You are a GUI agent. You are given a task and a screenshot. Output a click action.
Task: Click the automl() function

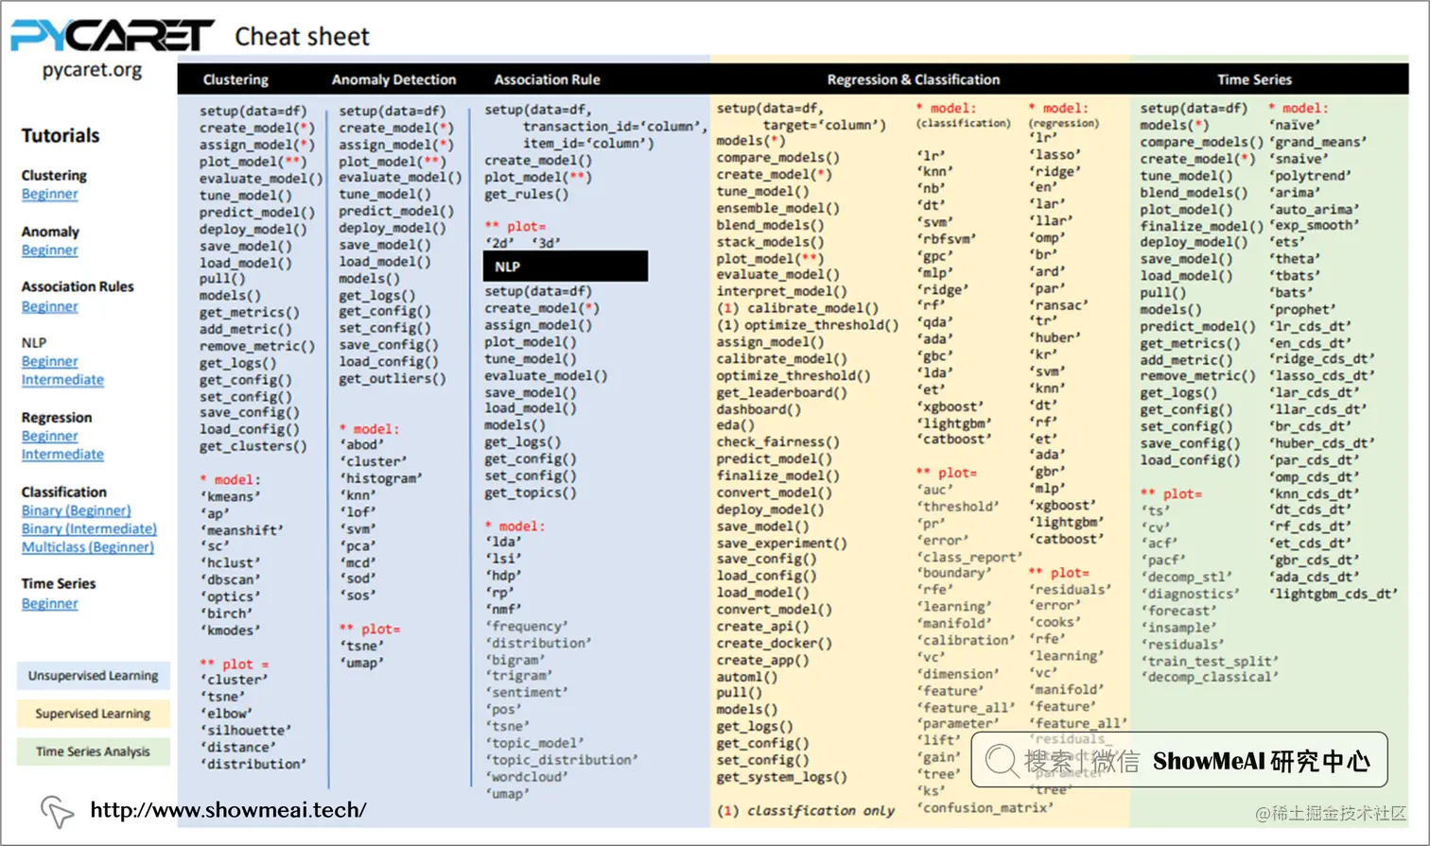coord(746,677)
